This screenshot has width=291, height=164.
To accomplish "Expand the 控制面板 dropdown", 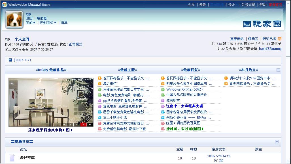I will pos(48,23).
